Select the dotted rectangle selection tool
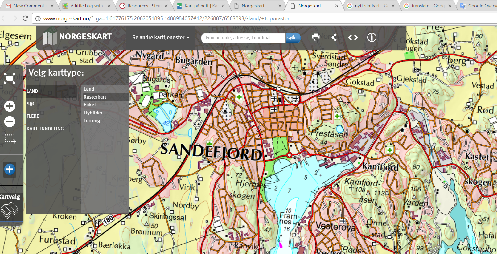The image size is (497, 254). 10,139
